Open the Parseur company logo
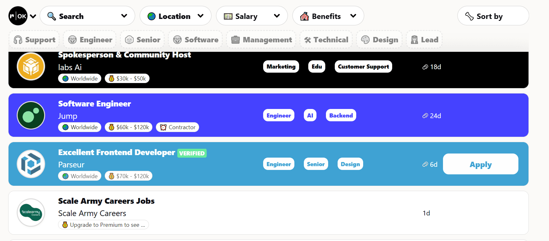549x241 pixels. tap(31, 164)
